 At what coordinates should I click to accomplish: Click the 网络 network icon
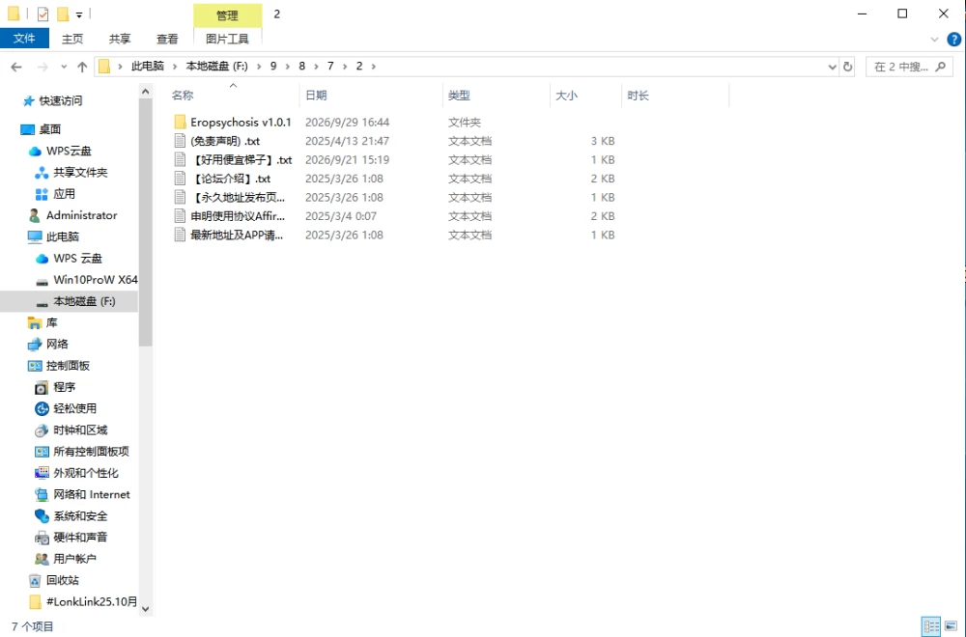pyautogui.click(x=35, y=344)
